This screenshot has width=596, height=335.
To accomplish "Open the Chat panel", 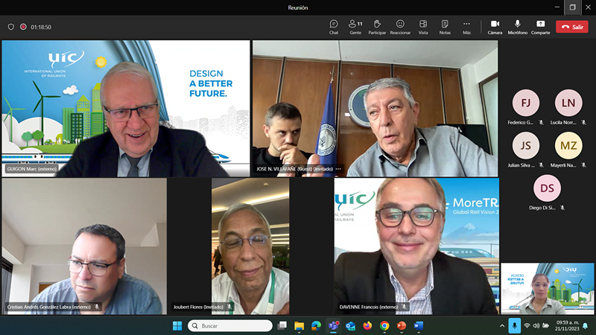I will 334,27.
